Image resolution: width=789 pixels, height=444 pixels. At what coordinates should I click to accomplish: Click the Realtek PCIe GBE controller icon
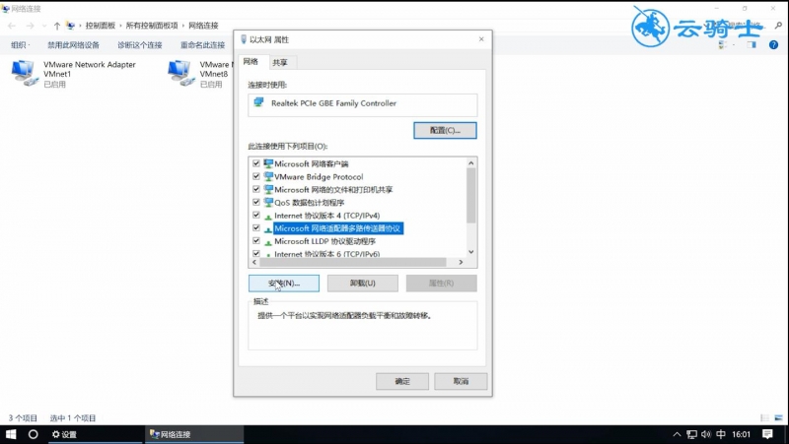[x=259, y=103]
